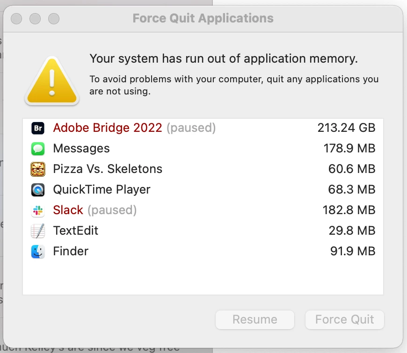Image resolution: width=407 pixels, height=353 pixels.
Task: Click the 213.24 GB memory value
Action: [346, 128]
